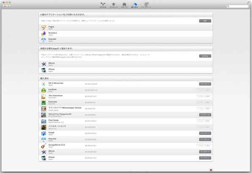The width and height of the screenshot is (252, 173).
Task: Go forward with the right arrow button
Action: click(x=9, y=6)
